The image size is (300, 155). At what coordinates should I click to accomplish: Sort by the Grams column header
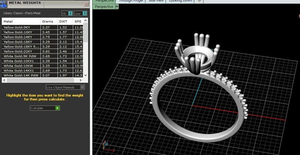pos(49,21)
